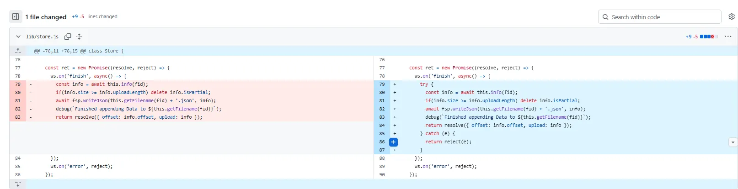
Task: Select removed line number 81
Action: 18,101
